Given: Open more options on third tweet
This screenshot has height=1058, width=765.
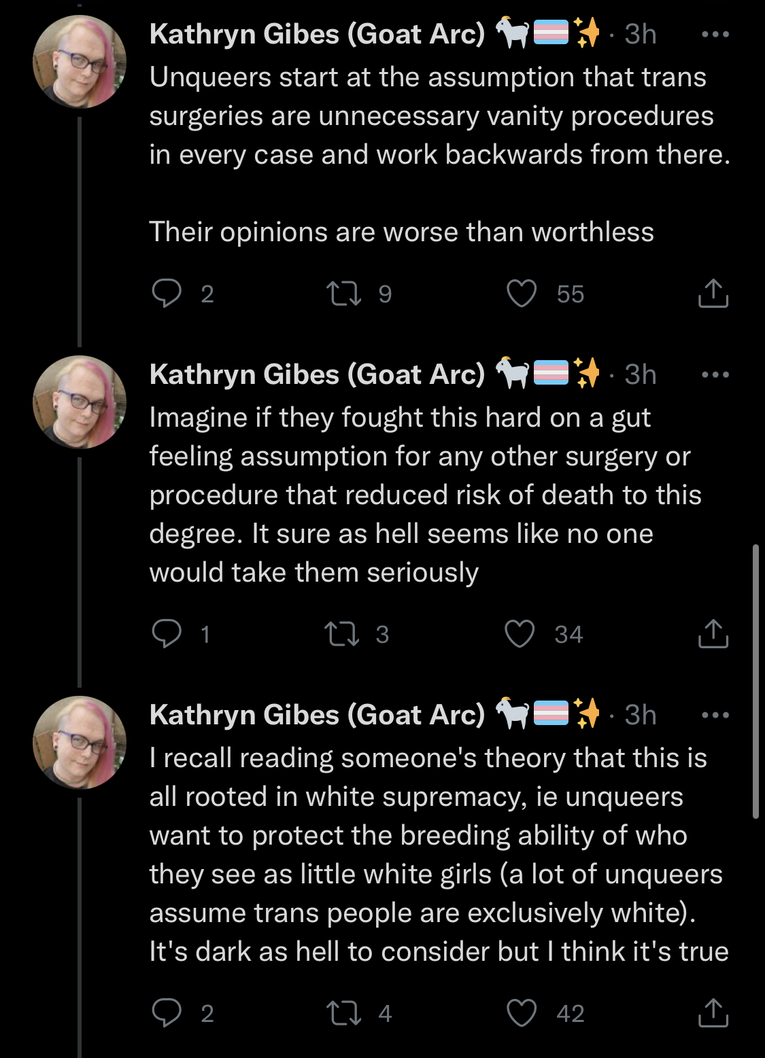Looking at the screenshot, I should tap(715, 715).
